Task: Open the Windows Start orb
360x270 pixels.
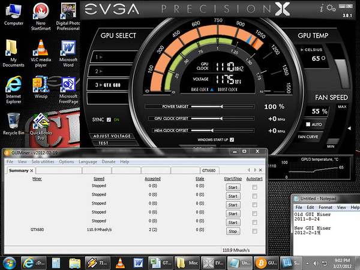Action: pos(9,263)
